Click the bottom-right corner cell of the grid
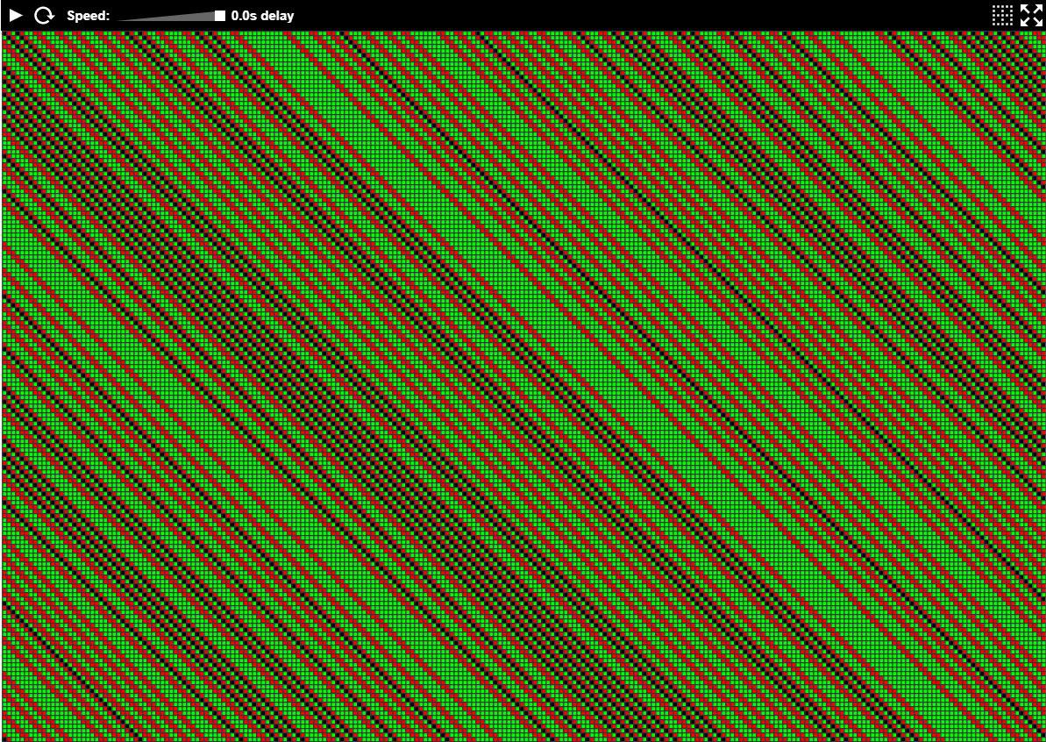The image size is (1046, 742). tap(1041, 737)
